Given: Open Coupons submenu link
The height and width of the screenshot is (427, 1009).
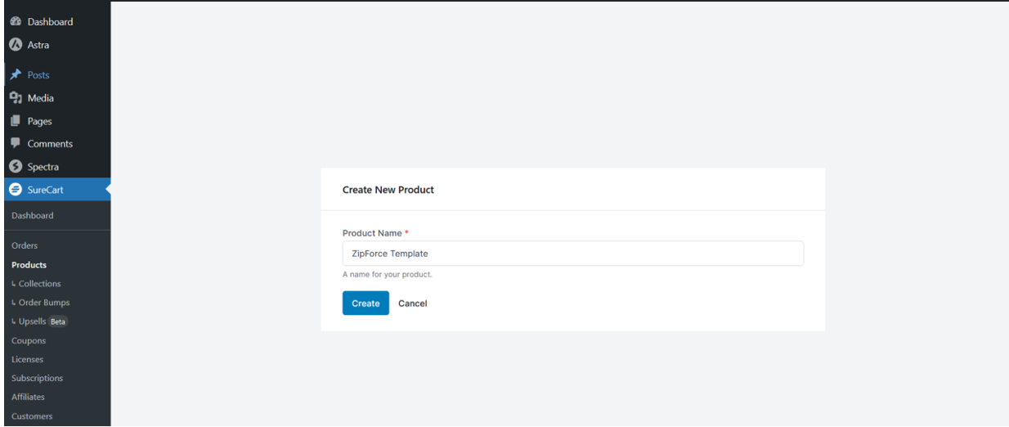Looking at the screenshot, I should click(29, 340).
